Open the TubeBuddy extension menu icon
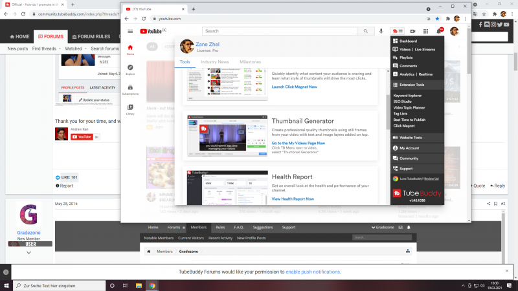The height and width of the screenshot is (291, 518). pyautogui.click(x=398, y=31)
